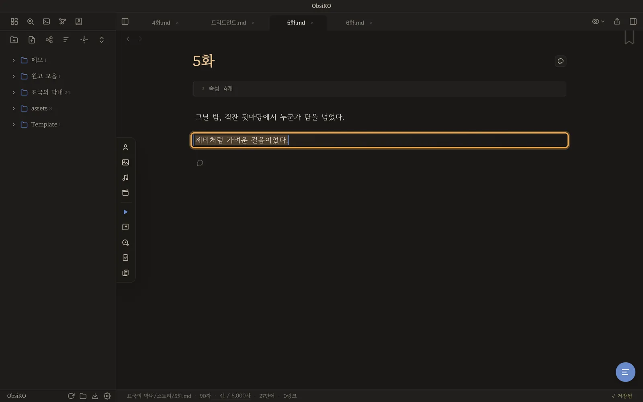
Task: Click the sync refresh icon in status bar
Action: tap(71, 396)
